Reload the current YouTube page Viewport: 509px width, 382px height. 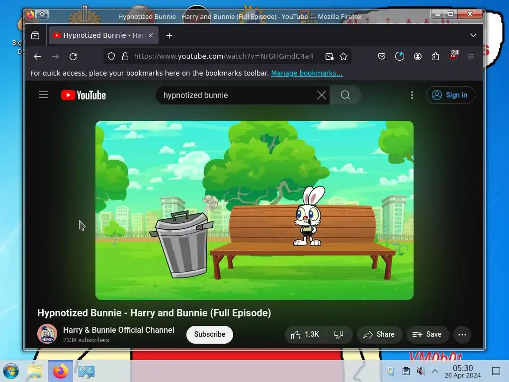[x=74, y=57]
